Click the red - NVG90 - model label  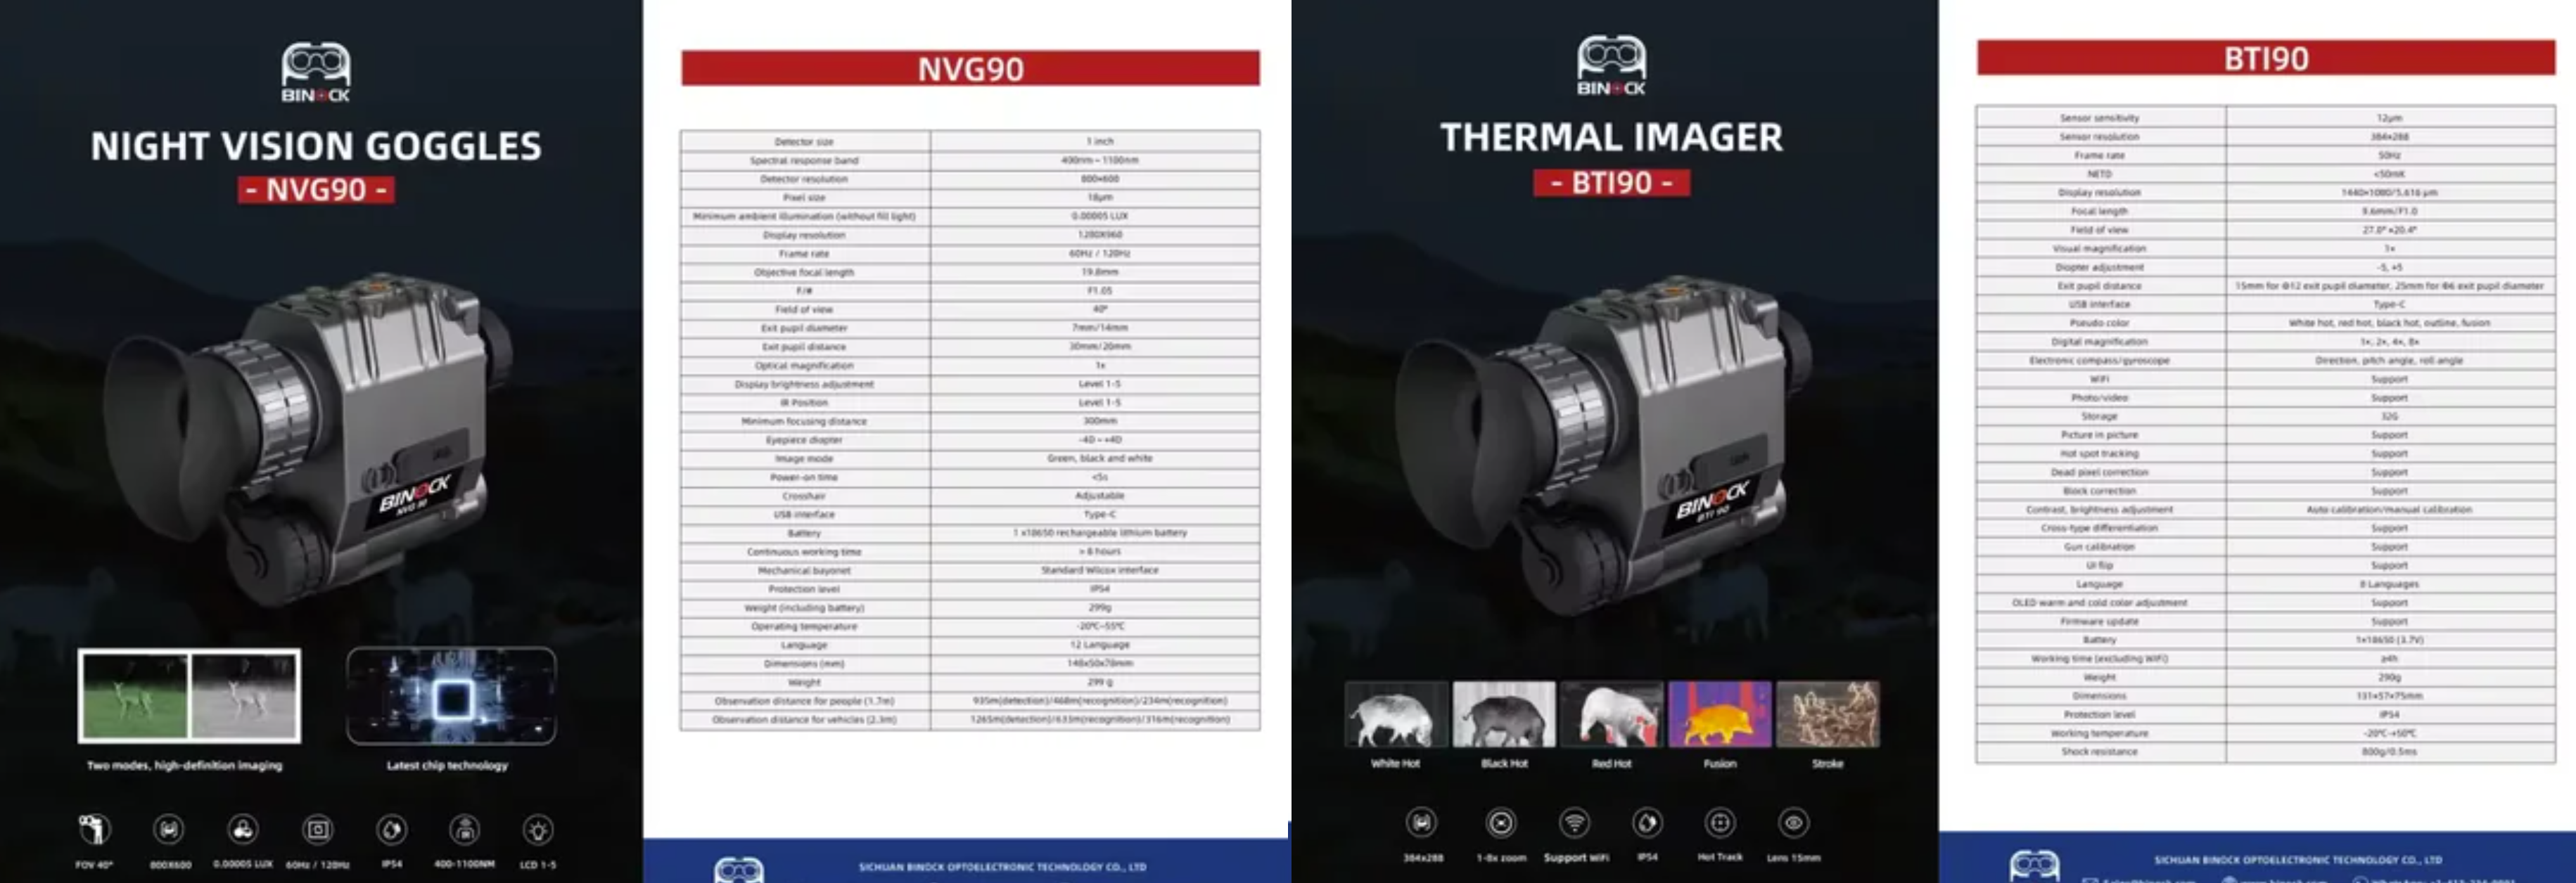click(316, 189)
